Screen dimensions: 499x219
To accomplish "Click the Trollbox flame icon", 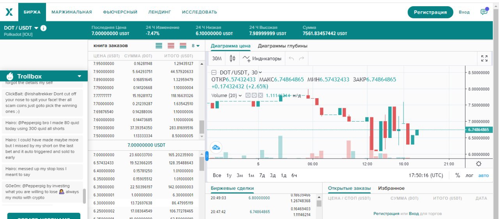I will pos(10,76).
